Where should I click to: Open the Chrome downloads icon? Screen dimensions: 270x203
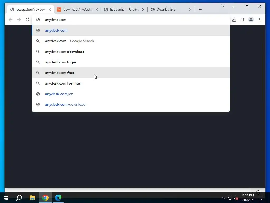click(234, 20)
